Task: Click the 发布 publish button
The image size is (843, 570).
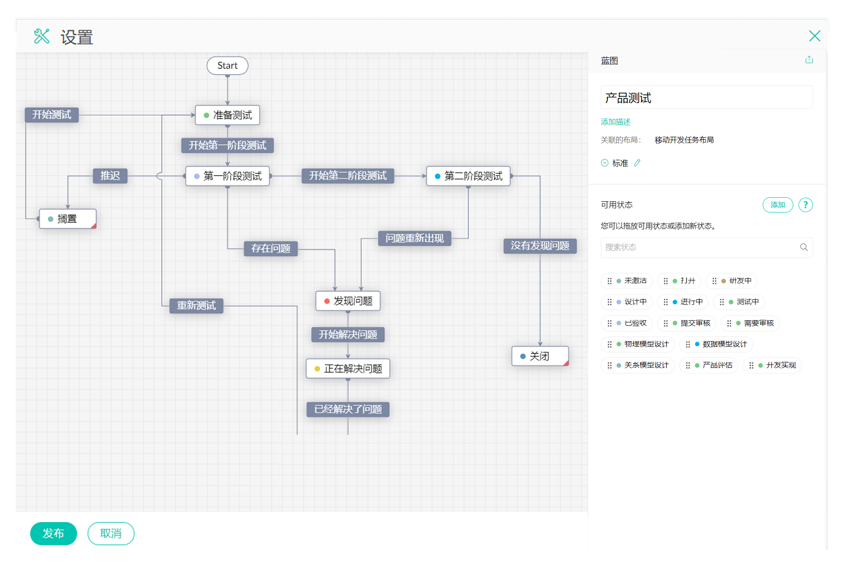Action: click(53, 533)
